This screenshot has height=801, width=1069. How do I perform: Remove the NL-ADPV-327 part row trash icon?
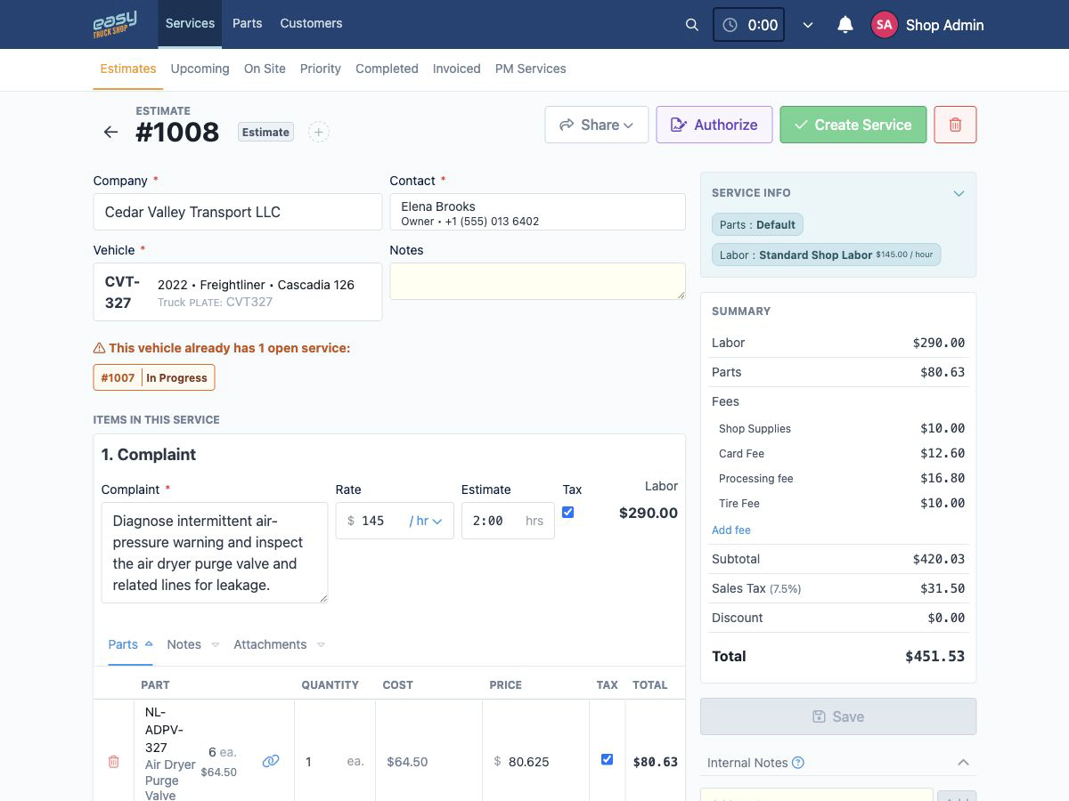113,762
